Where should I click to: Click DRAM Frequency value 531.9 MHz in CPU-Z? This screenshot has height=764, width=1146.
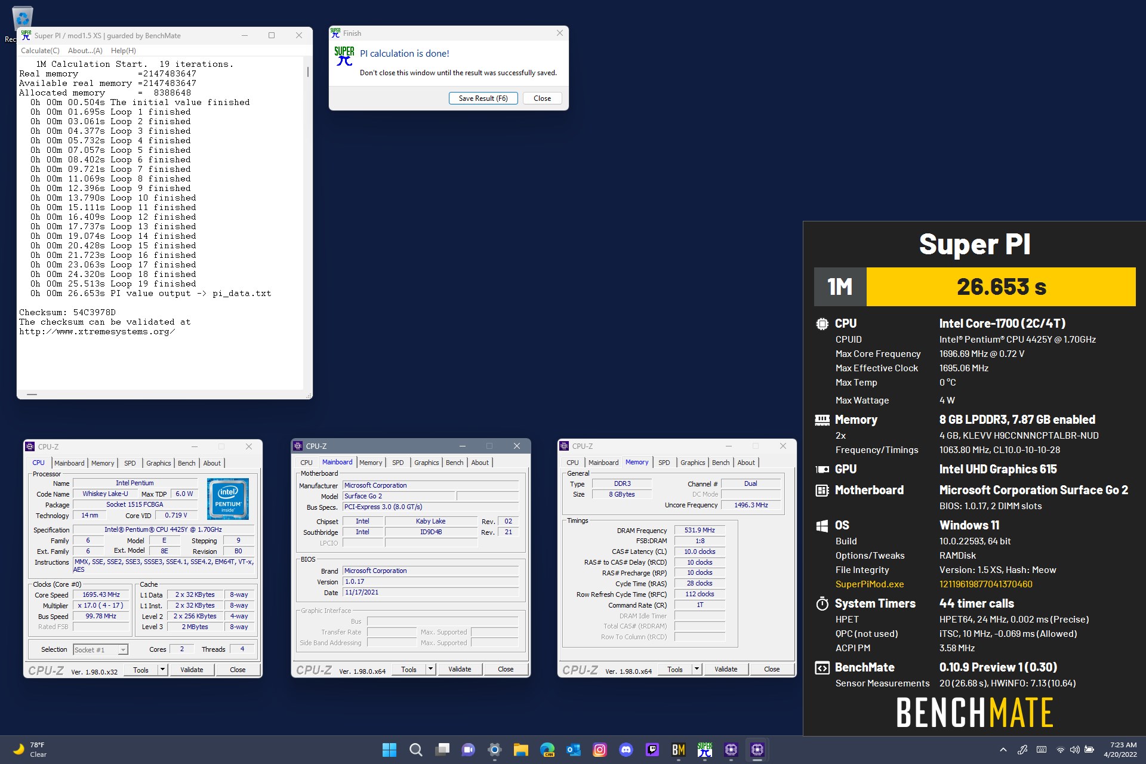[x=700, y=530]
